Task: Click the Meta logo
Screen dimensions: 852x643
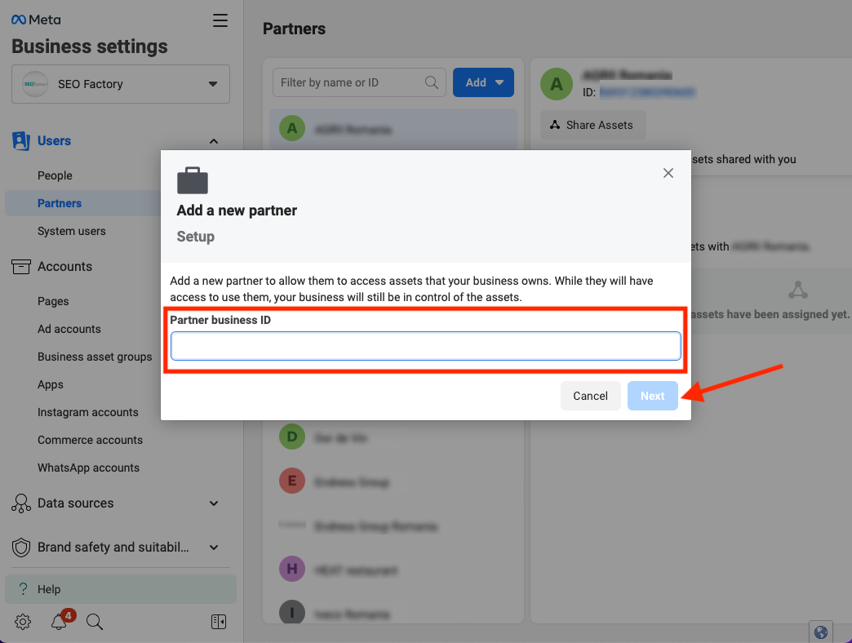Action: click(36, 20)
